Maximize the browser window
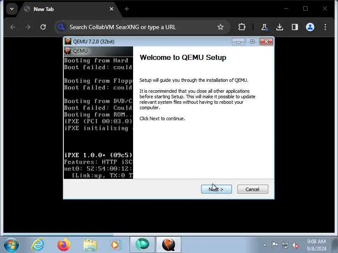Image resolution: width=338 pixels, height=253 pixels. [305, 8]
